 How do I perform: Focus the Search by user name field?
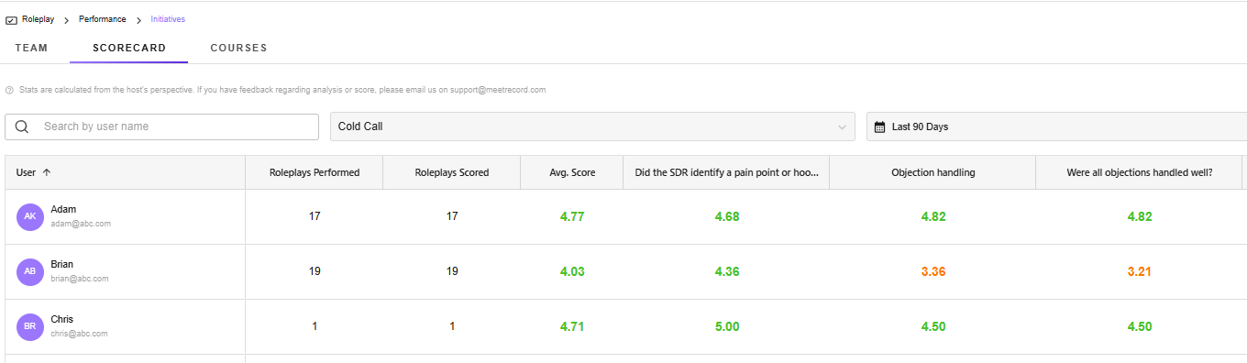[161, 126]
